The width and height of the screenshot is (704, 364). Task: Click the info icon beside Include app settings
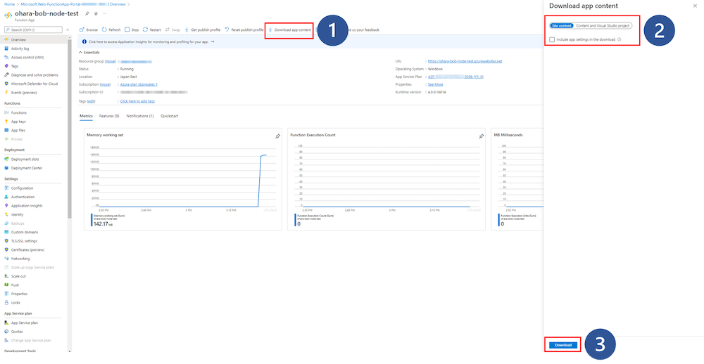[619, 39]
